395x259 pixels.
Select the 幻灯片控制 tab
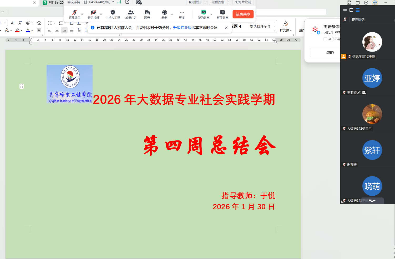(x=243, y=2)
